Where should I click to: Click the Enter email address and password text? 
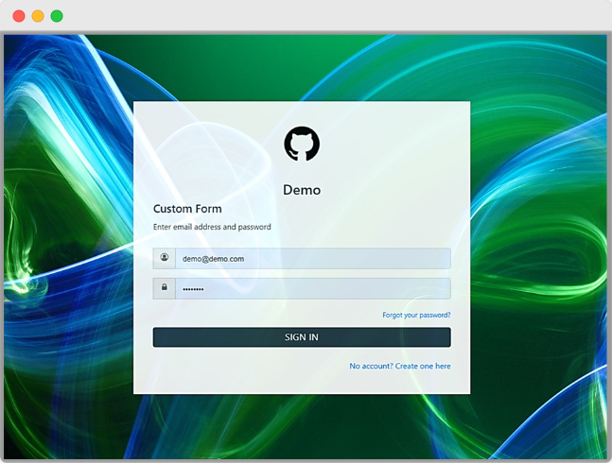pos(212,227)
